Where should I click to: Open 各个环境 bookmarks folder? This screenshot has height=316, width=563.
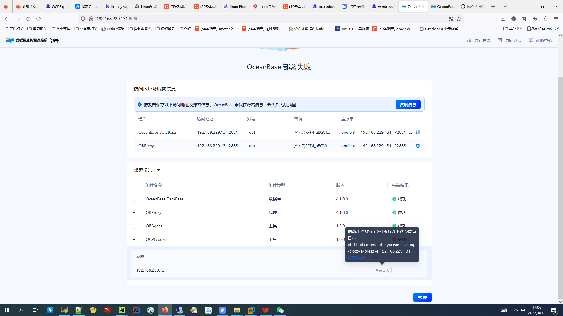point(60,29)
